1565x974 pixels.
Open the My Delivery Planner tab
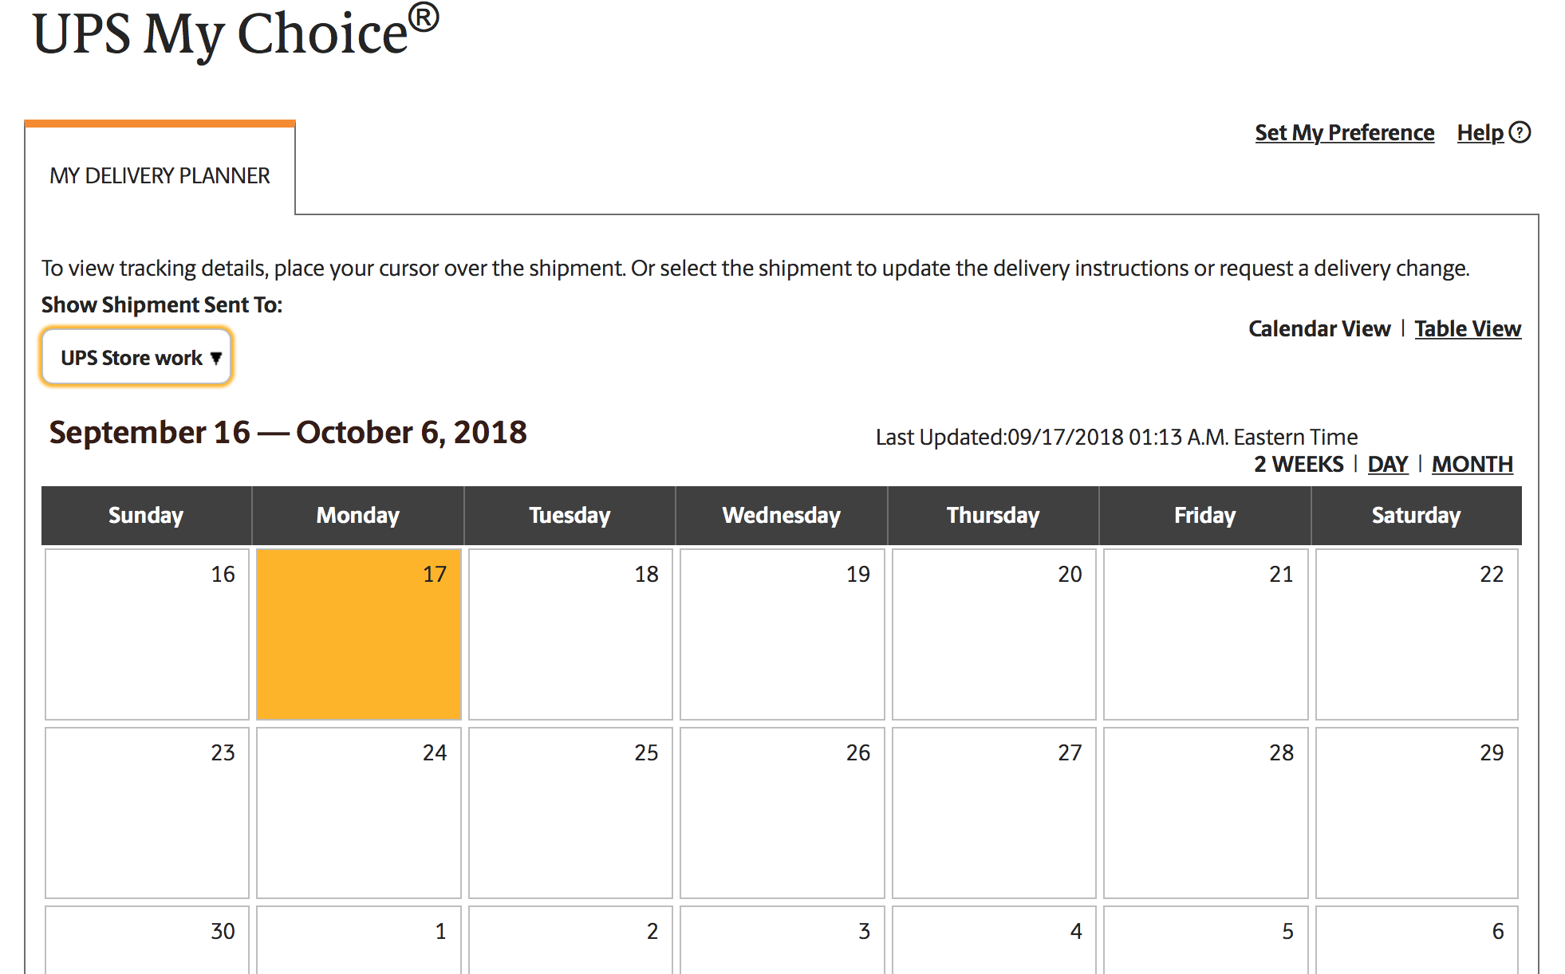click(160, 175)
